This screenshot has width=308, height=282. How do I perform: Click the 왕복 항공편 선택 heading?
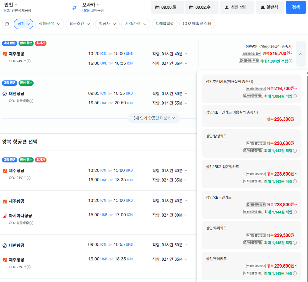[20, 142]
